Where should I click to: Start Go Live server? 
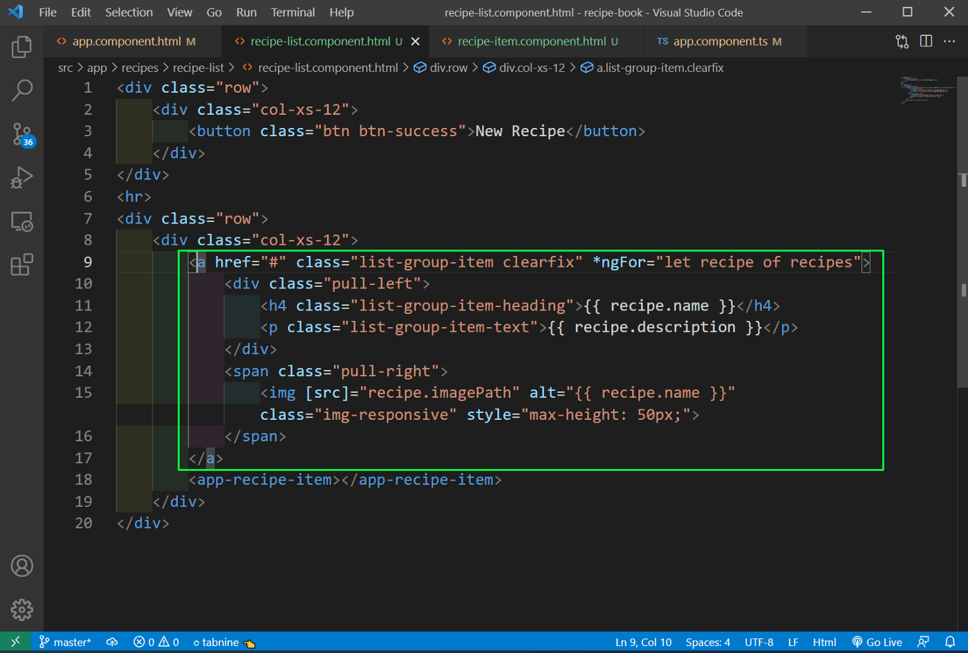coord(877,642)
